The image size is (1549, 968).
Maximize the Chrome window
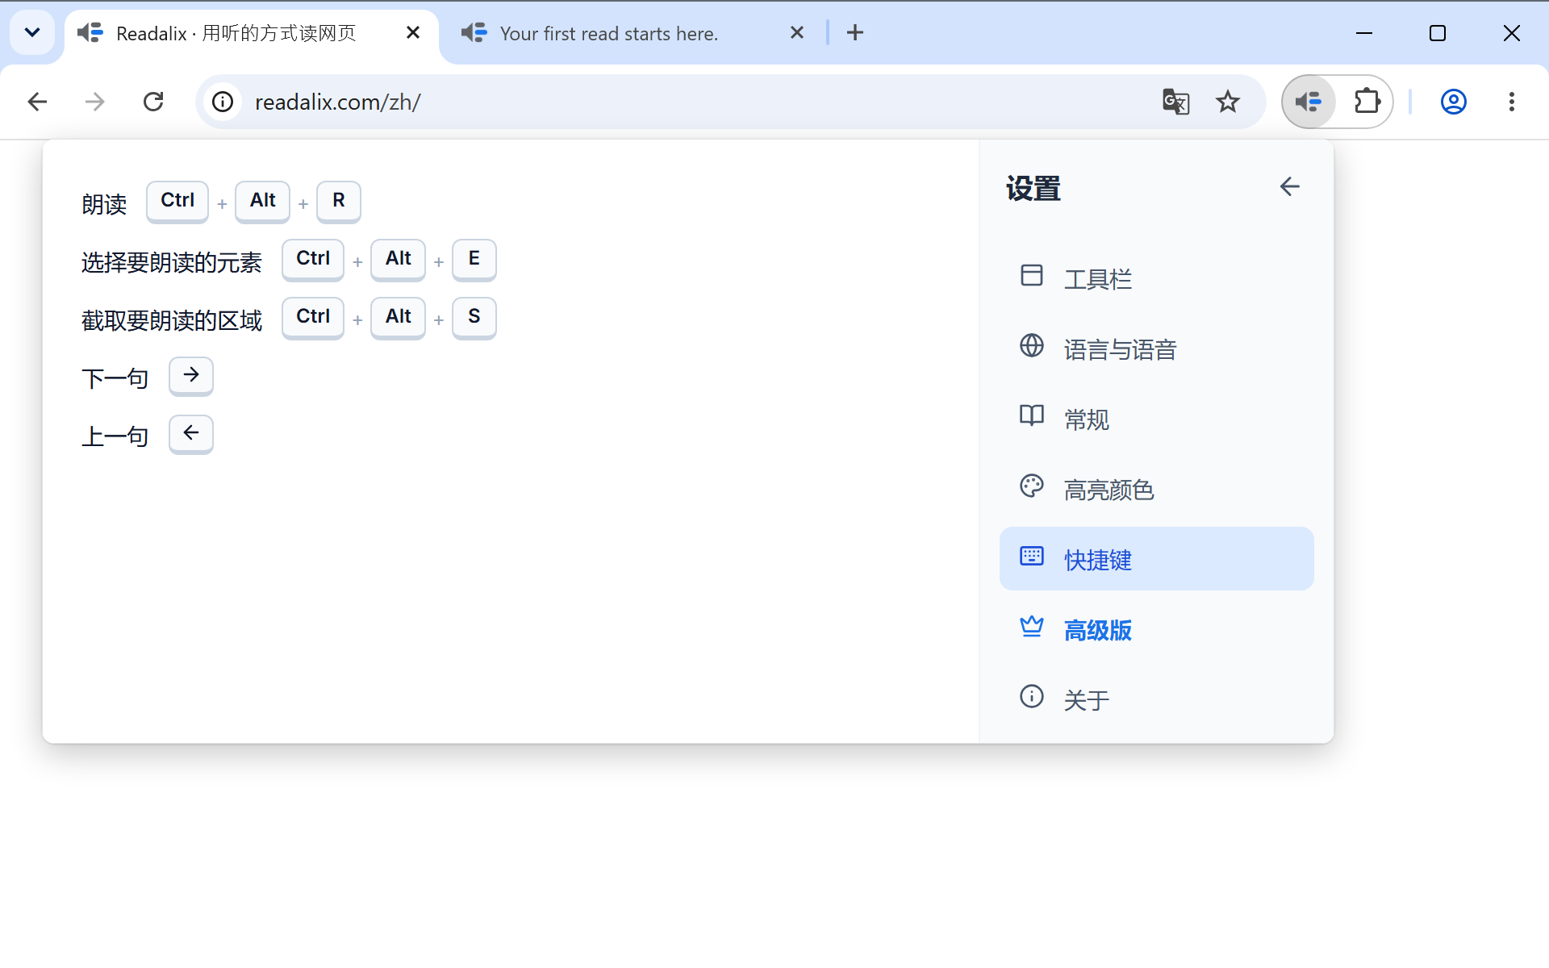coord(1438,33)
